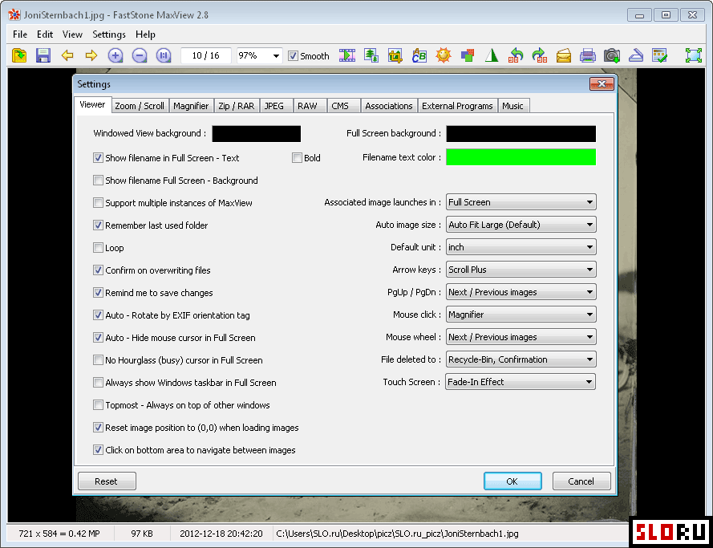Image resolution: width=713 pixels, height=548 pixels.
Task: Open the Music tab
Action: click(x=513, y=106)
